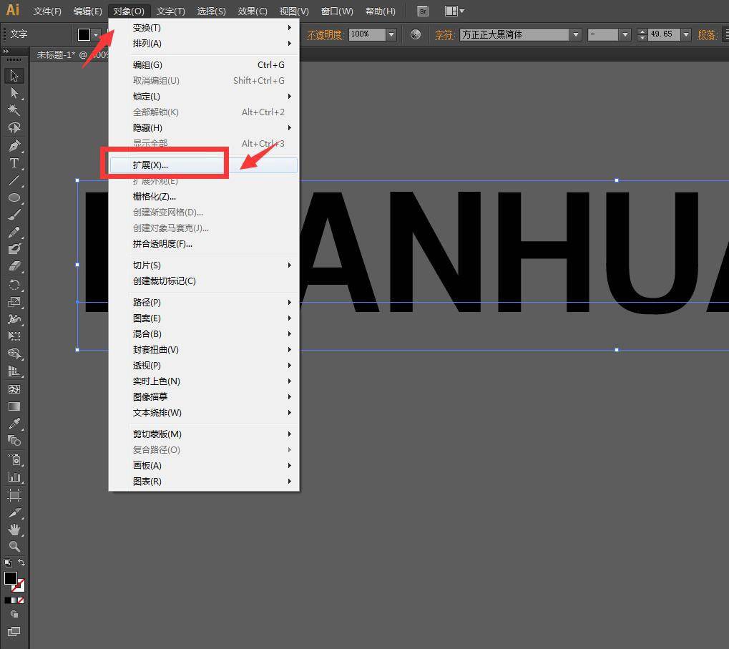Image resolution: width=729 pixels, height=649 pixels.
Task: Open the Bridge (Br) button
Action: click(x=423, y=11)
